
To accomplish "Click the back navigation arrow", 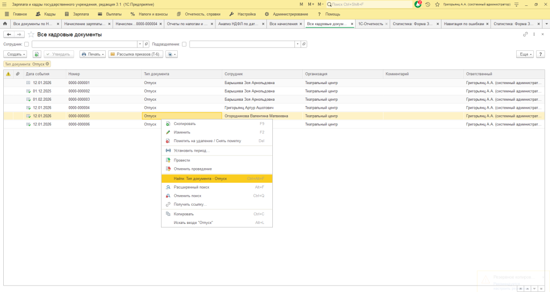I will [9, 34].
